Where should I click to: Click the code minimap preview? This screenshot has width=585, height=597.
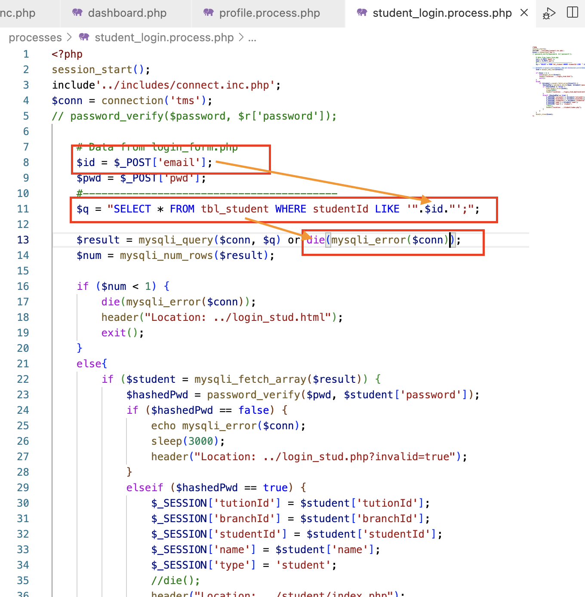(x=558, y=81)
